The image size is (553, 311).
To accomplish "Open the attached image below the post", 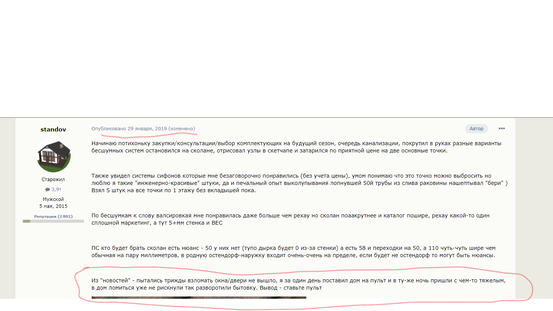I will coord(199,298).
